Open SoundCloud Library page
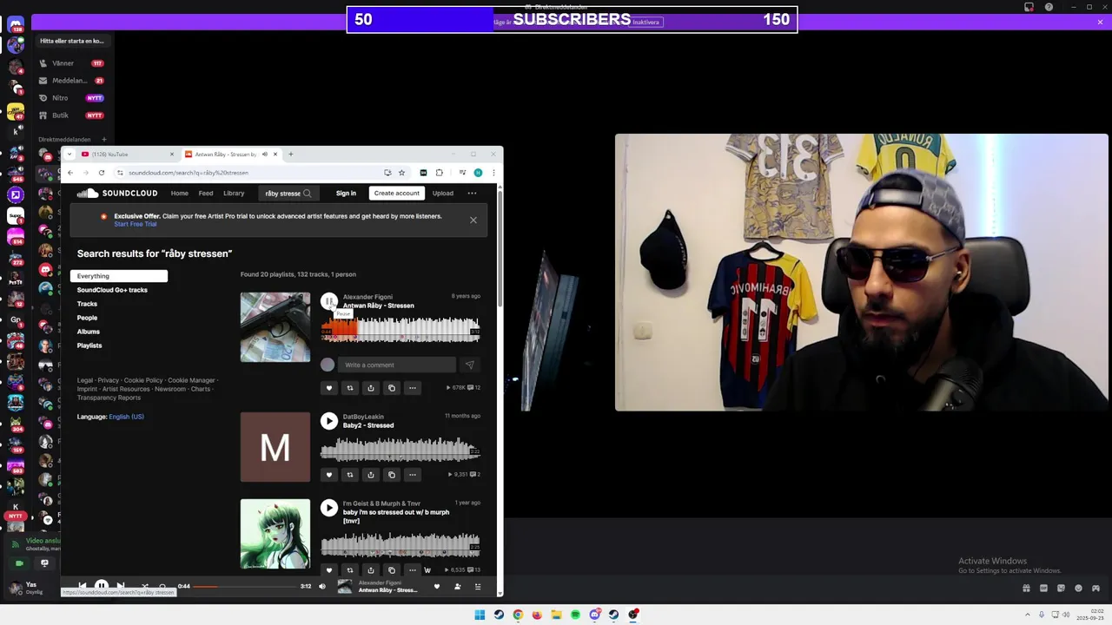Viewport: 1112px width, 625px height. click(x=234, y=194)
